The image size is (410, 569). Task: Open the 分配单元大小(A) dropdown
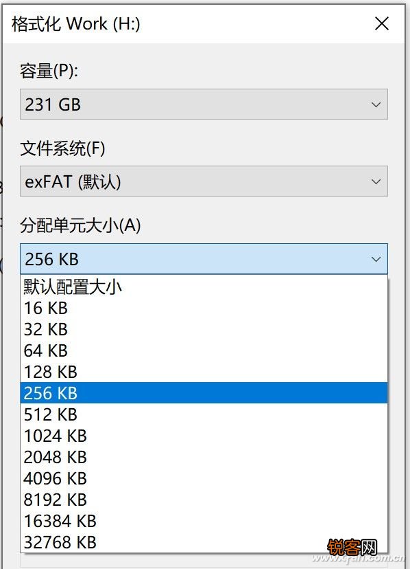376,259
